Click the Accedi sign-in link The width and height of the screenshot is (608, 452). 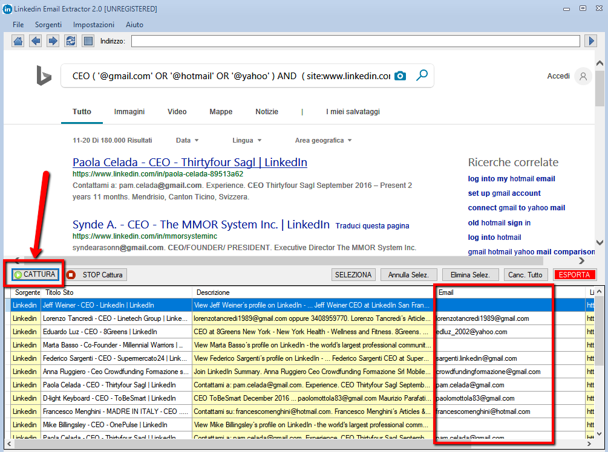tap(558, 76)
